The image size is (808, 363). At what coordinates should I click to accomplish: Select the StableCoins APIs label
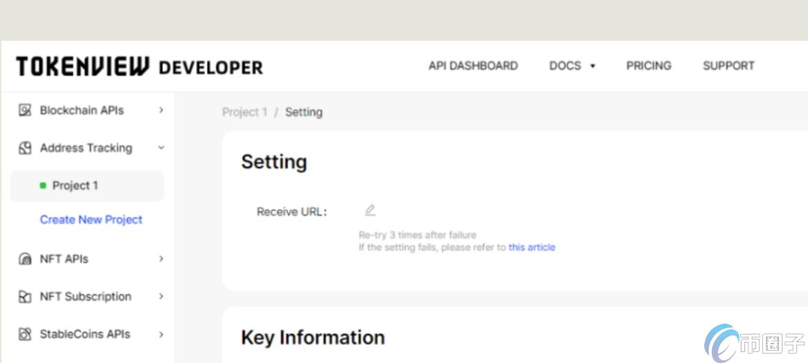pyautogui.click(x=85, y=334)
